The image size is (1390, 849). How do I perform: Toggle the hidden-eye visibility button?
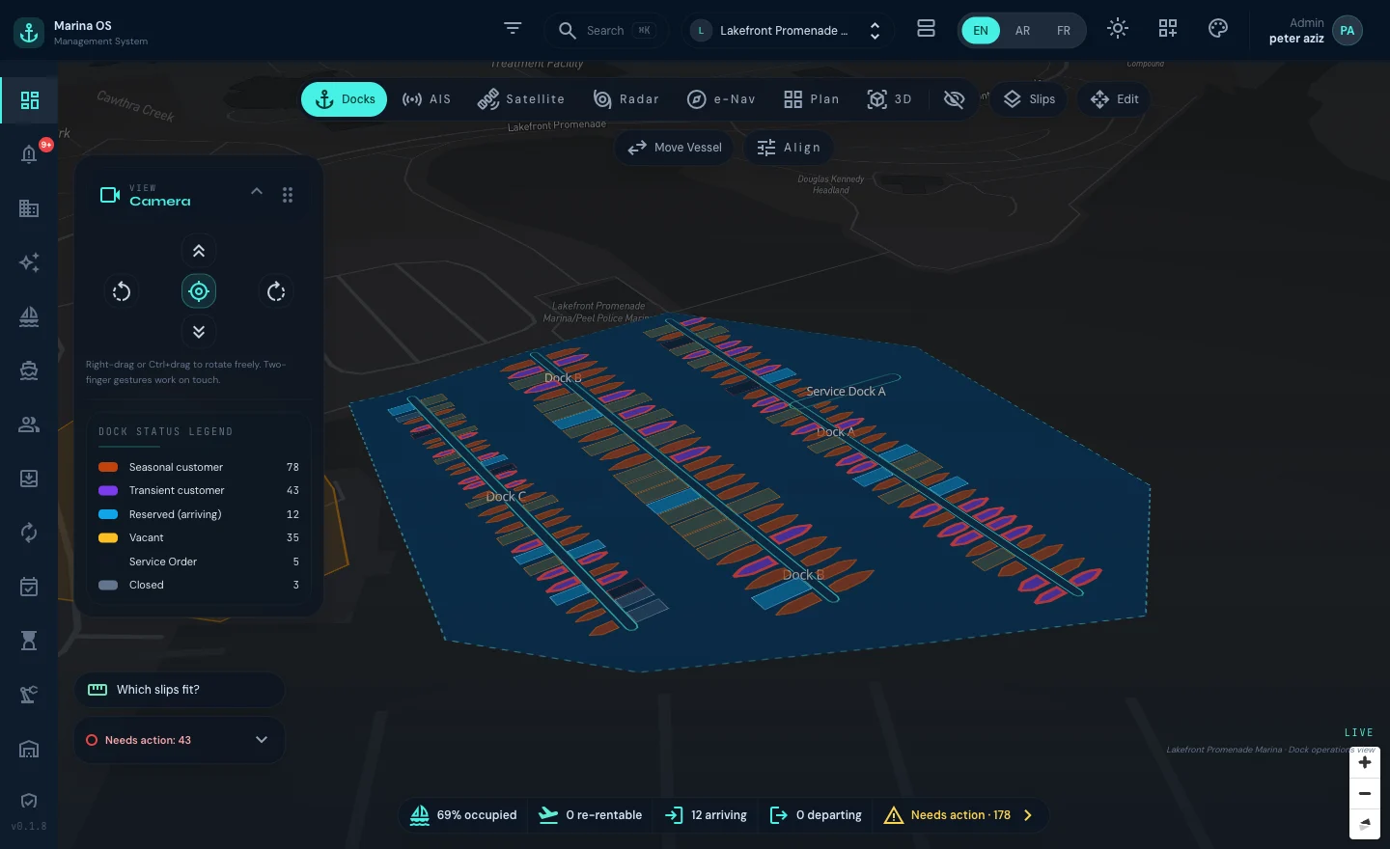954,99
